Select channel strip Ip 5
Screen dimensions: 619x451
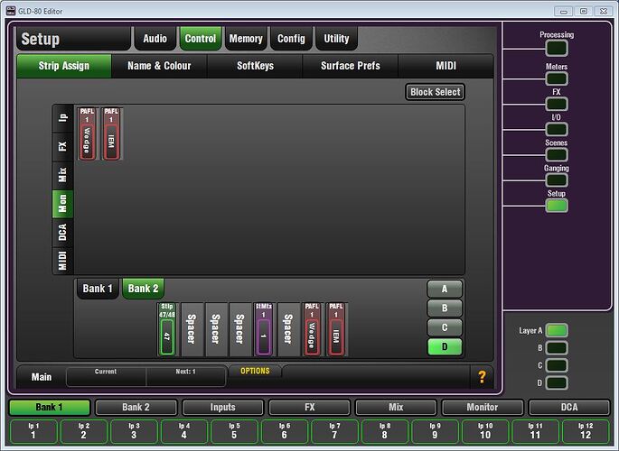pos(234,431)
